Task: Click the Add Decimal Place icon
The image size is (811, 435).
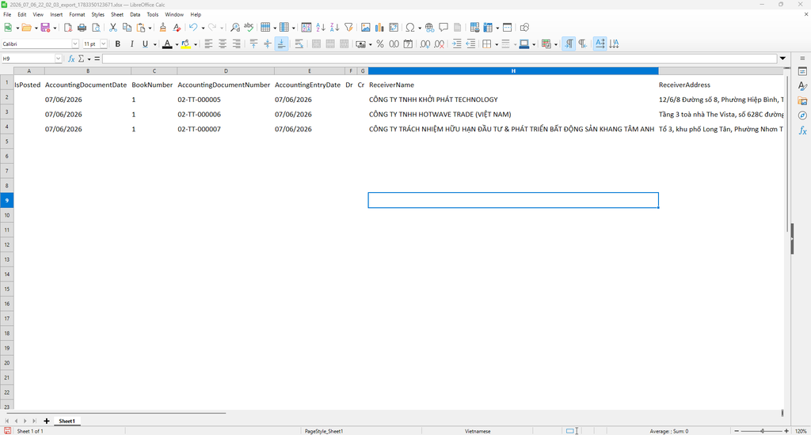Action: click(x=425, y=44)
